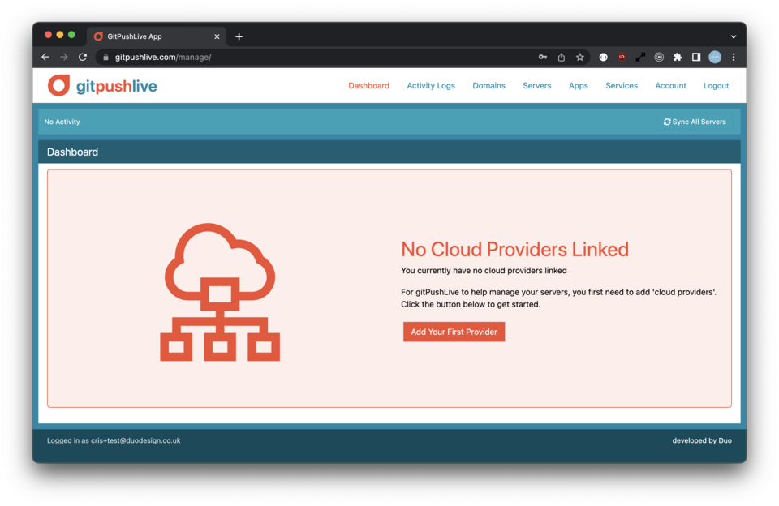Click the diagonal arrows extension icon
This screenshot has height=506, width=779.
[640, 57]
